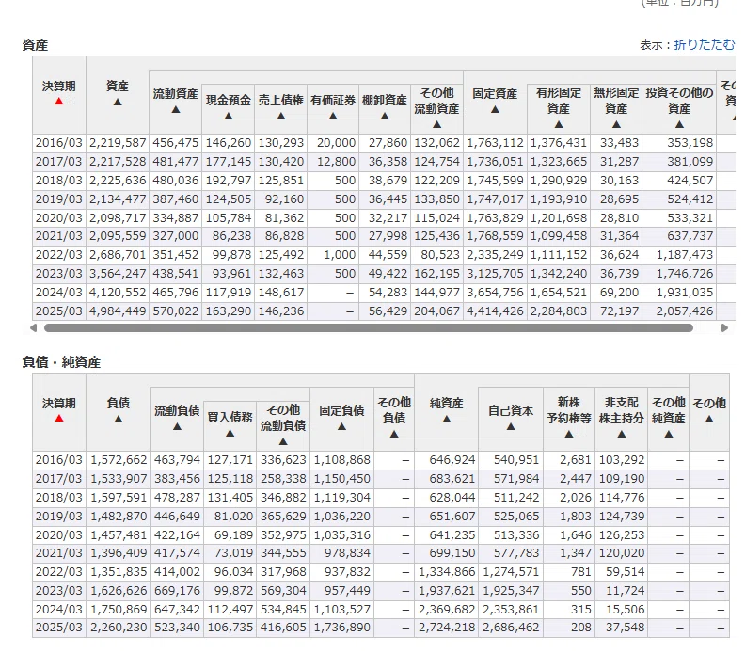Sort by 有価証券 column arrow

click(x=333, y=116)
